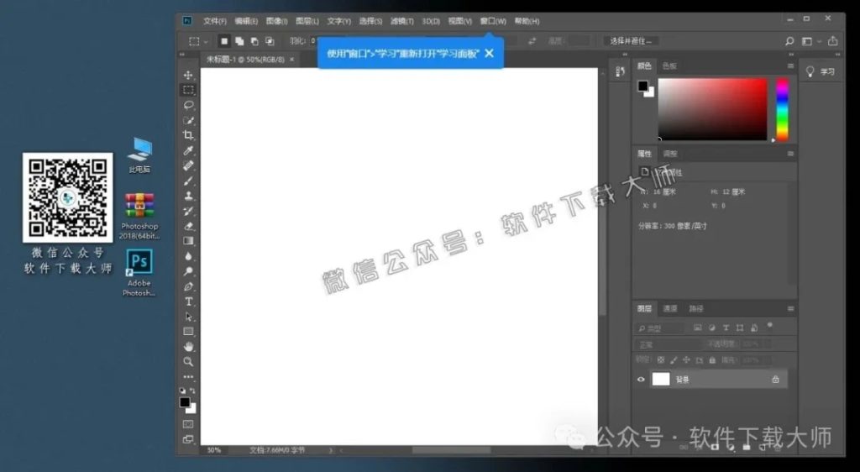Open the 文件(F) menu

(x=215, y=21)
